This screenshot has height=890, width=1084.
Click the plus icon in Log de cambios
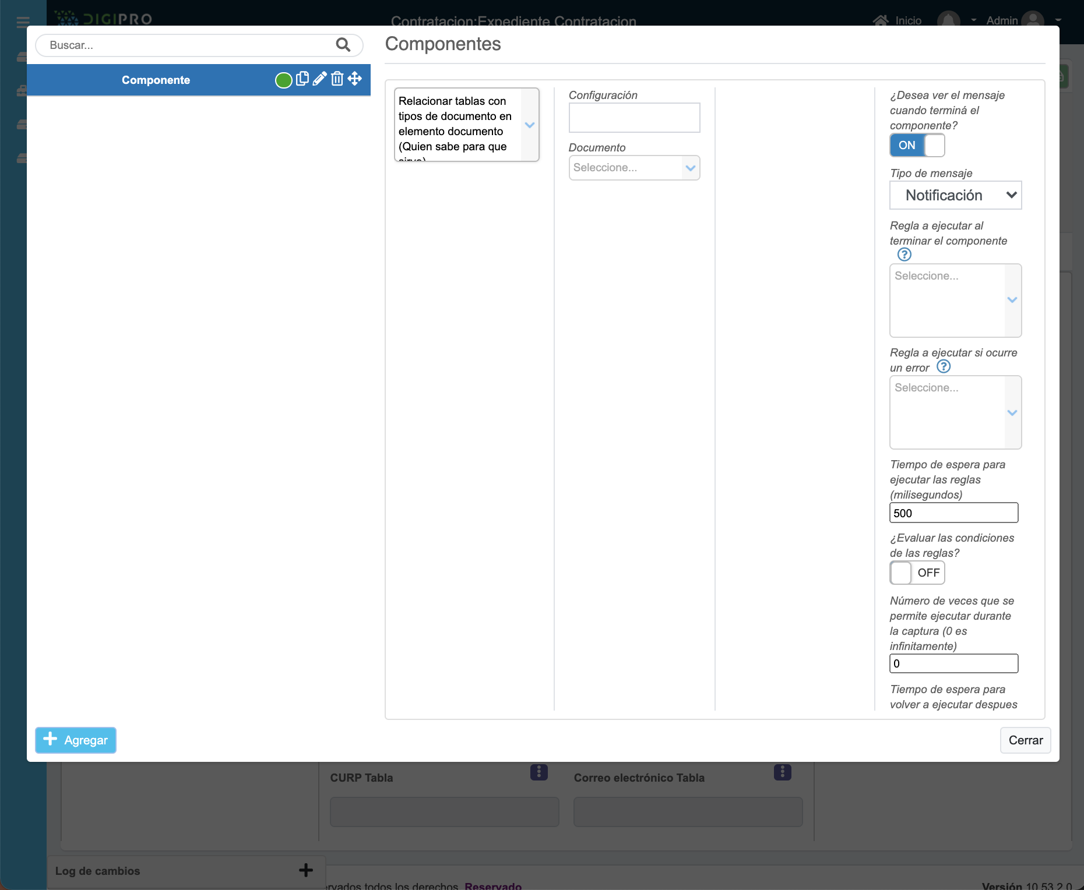pyautogui.click(x=306, y=870)
